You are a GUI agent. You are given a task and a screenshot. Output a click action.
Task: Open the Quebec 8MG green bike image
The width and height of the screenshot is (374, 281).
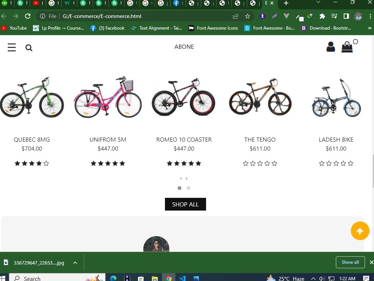32,97
